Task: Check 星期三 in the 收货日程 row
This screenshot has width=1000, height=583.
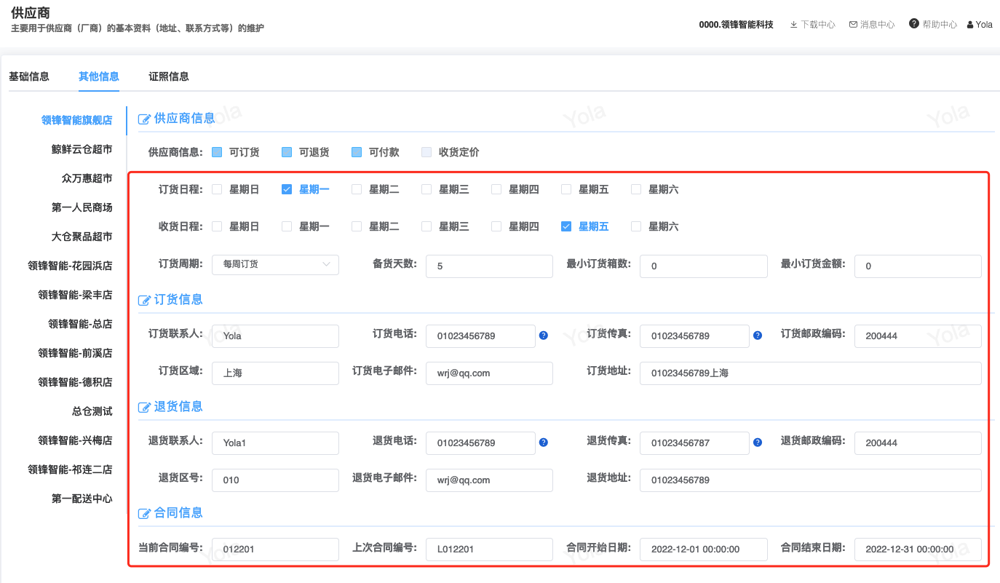Action: (426, 226)
